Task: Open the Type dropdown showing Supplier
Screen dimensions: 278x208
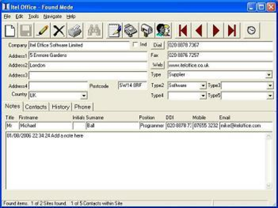Action: (269, 75)
